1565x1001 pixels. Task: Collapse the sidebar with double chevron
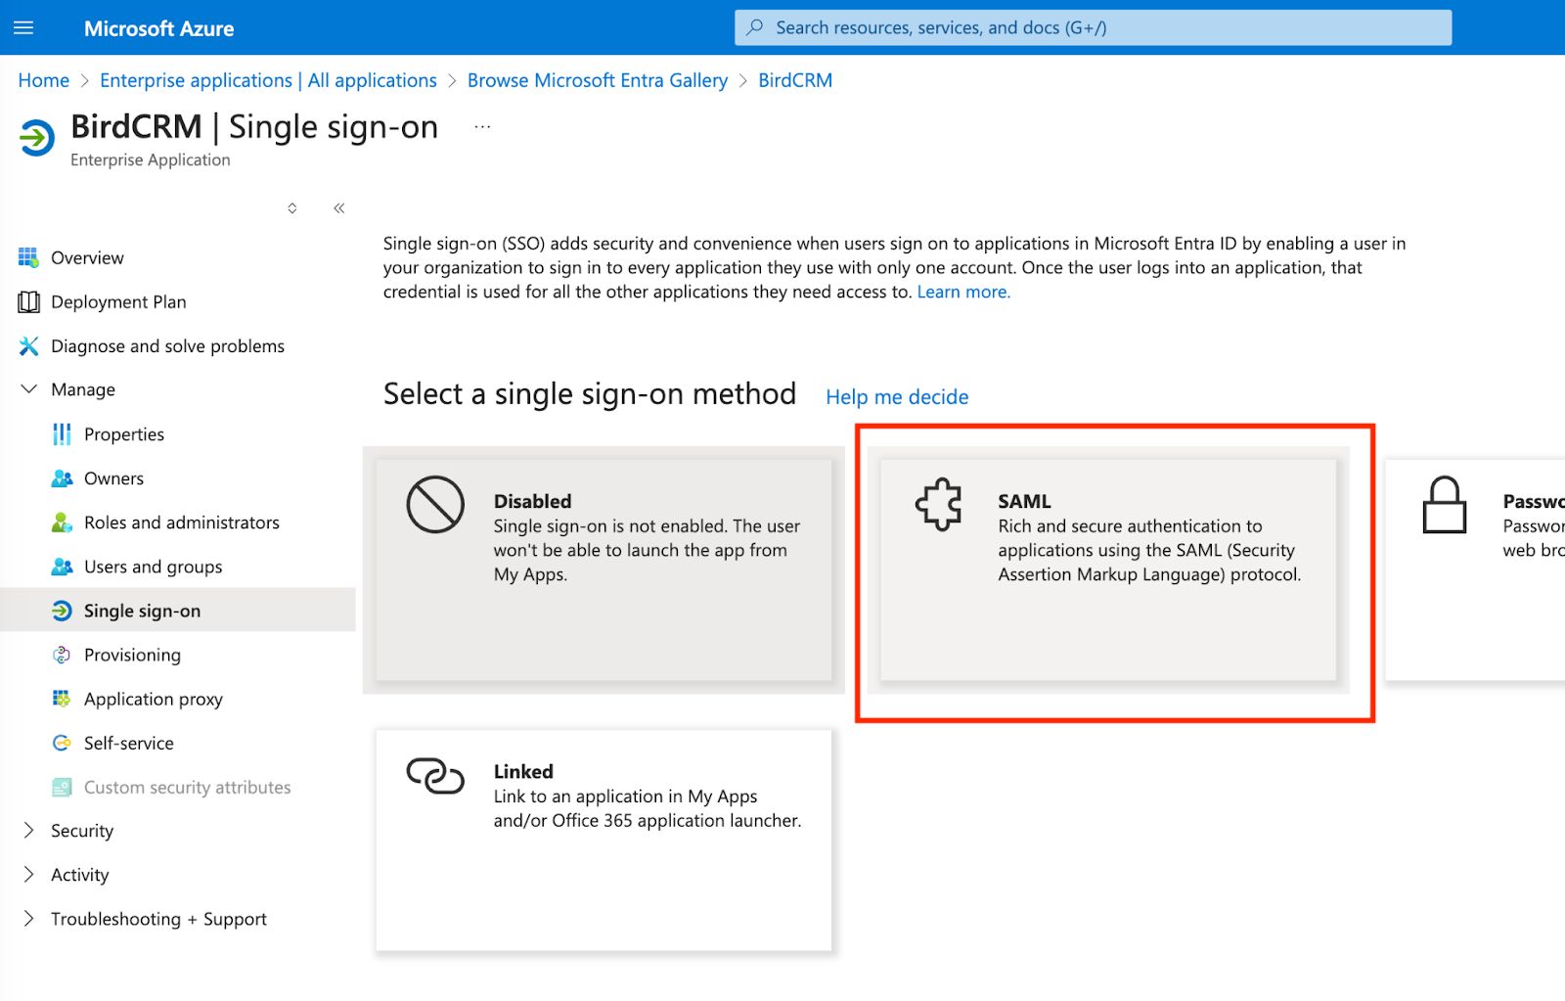point(339,208)
